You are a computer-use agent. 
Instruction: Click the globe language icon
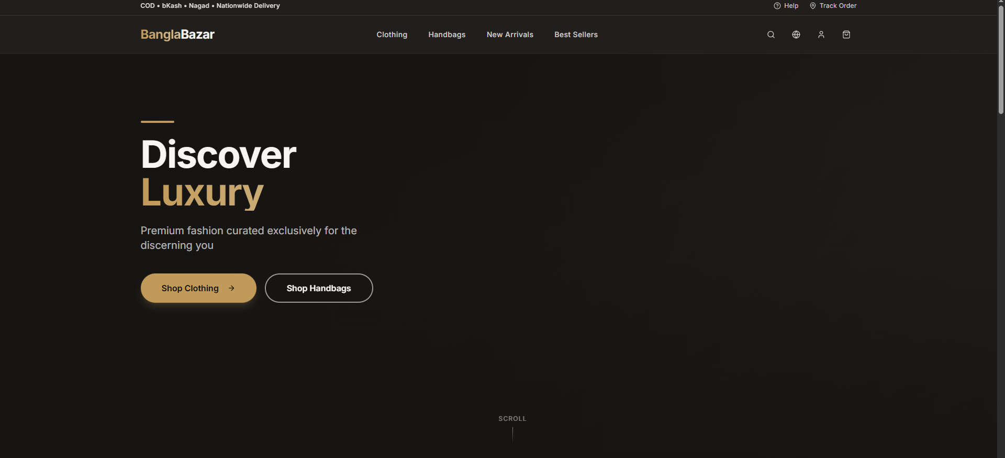[x=796, y=35]
